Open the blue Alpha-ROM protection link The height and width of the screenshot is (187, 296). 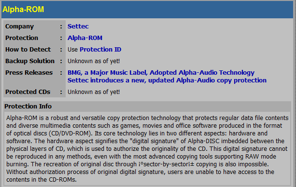tap(85, 38)
